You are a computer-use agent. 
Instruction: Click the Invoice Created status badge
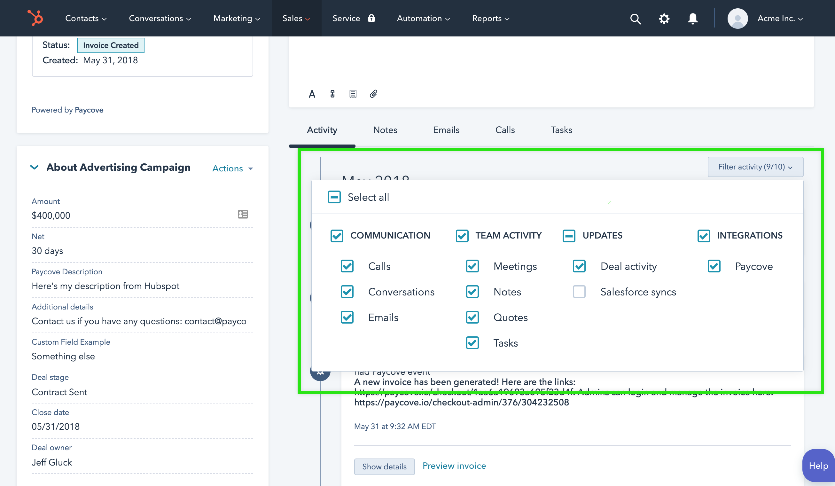[x=111, y=45]
